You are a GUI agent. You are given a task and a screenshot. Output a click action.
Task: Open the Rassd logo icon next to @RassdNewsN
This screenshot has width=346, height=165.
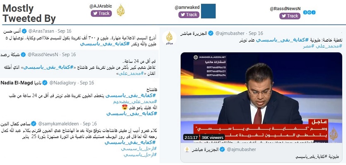click(309, 12)
